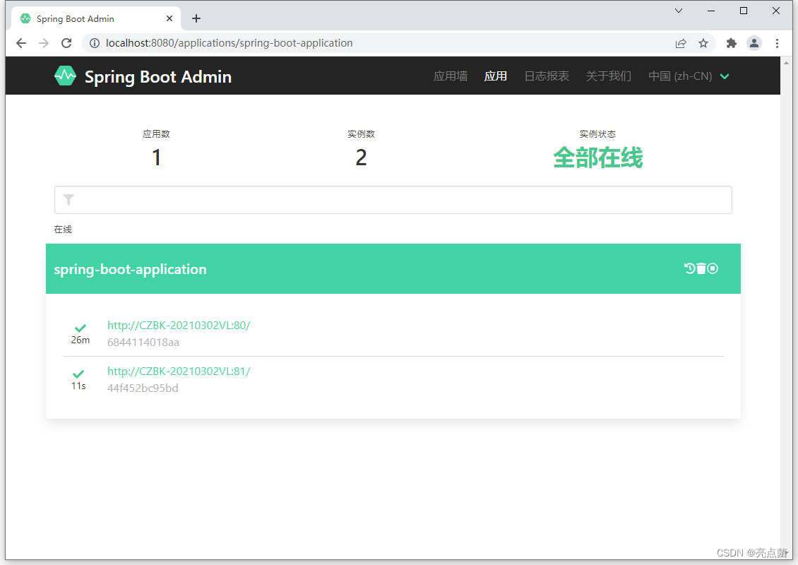Open the Chrome three-dot menu

[x=778, y=43]
